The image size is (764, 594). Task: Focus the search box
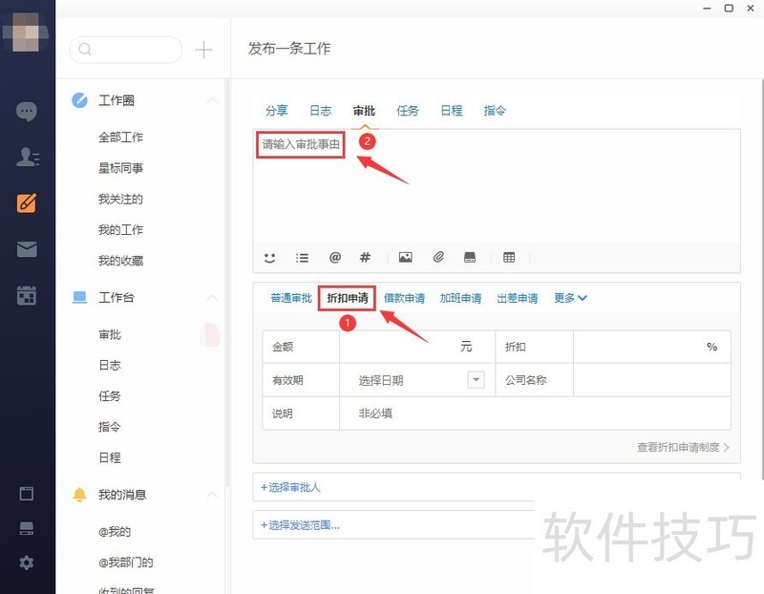coord(126,50)
